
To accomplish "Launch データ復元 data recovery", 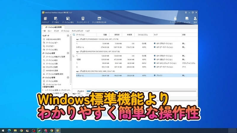I will click(55, 20).
